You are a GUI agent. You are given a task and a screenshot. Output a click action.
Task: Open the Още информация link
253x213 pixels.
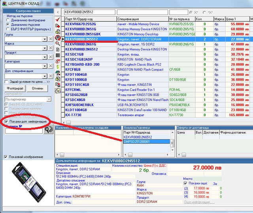(x=199, y=202)
